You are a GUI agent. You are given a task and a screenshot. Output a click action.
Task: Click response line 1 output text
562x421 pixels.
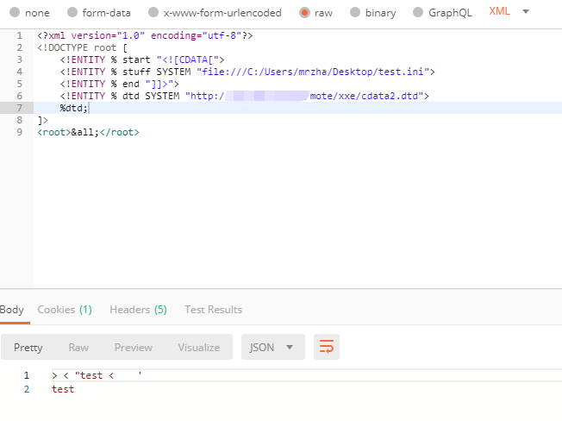pyautogui.click(x=97, y=375)
